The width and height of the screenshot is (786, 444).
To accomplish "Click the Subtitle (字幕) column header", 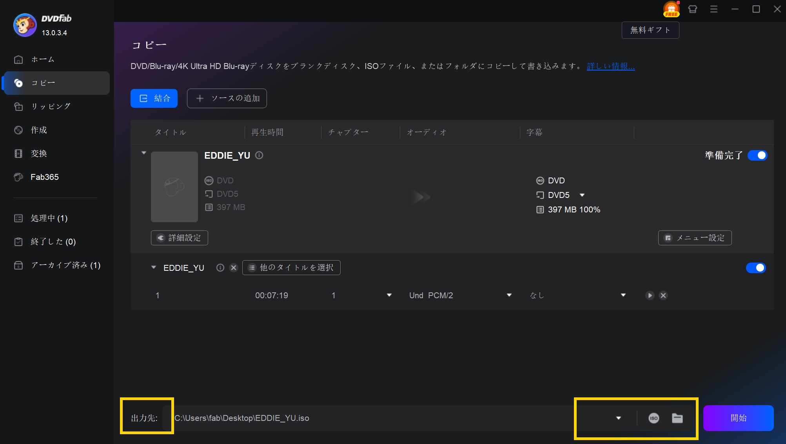I will click(x=534, y=132).
